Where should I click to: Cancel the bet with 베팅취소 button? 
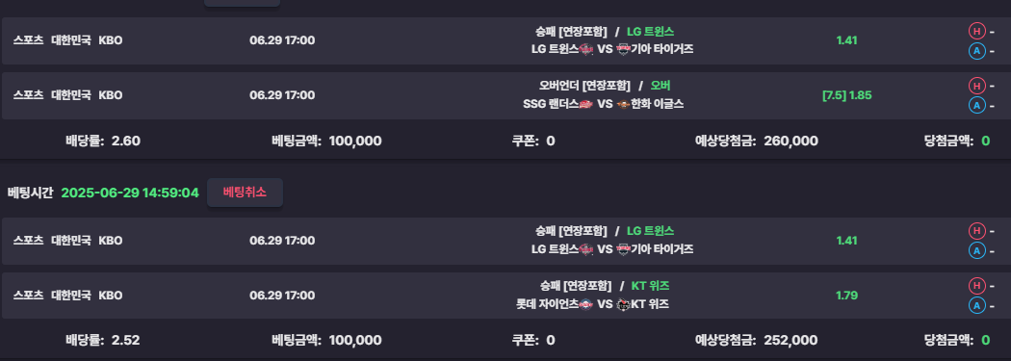pyautogui.click(x=245, y=193)
